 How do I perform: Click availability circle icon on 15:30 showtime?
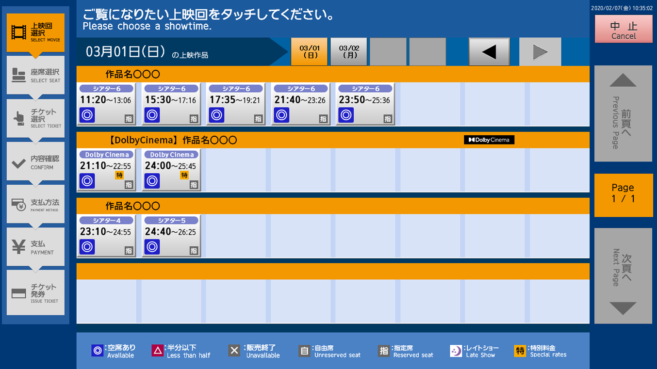(x=152, y=115)
